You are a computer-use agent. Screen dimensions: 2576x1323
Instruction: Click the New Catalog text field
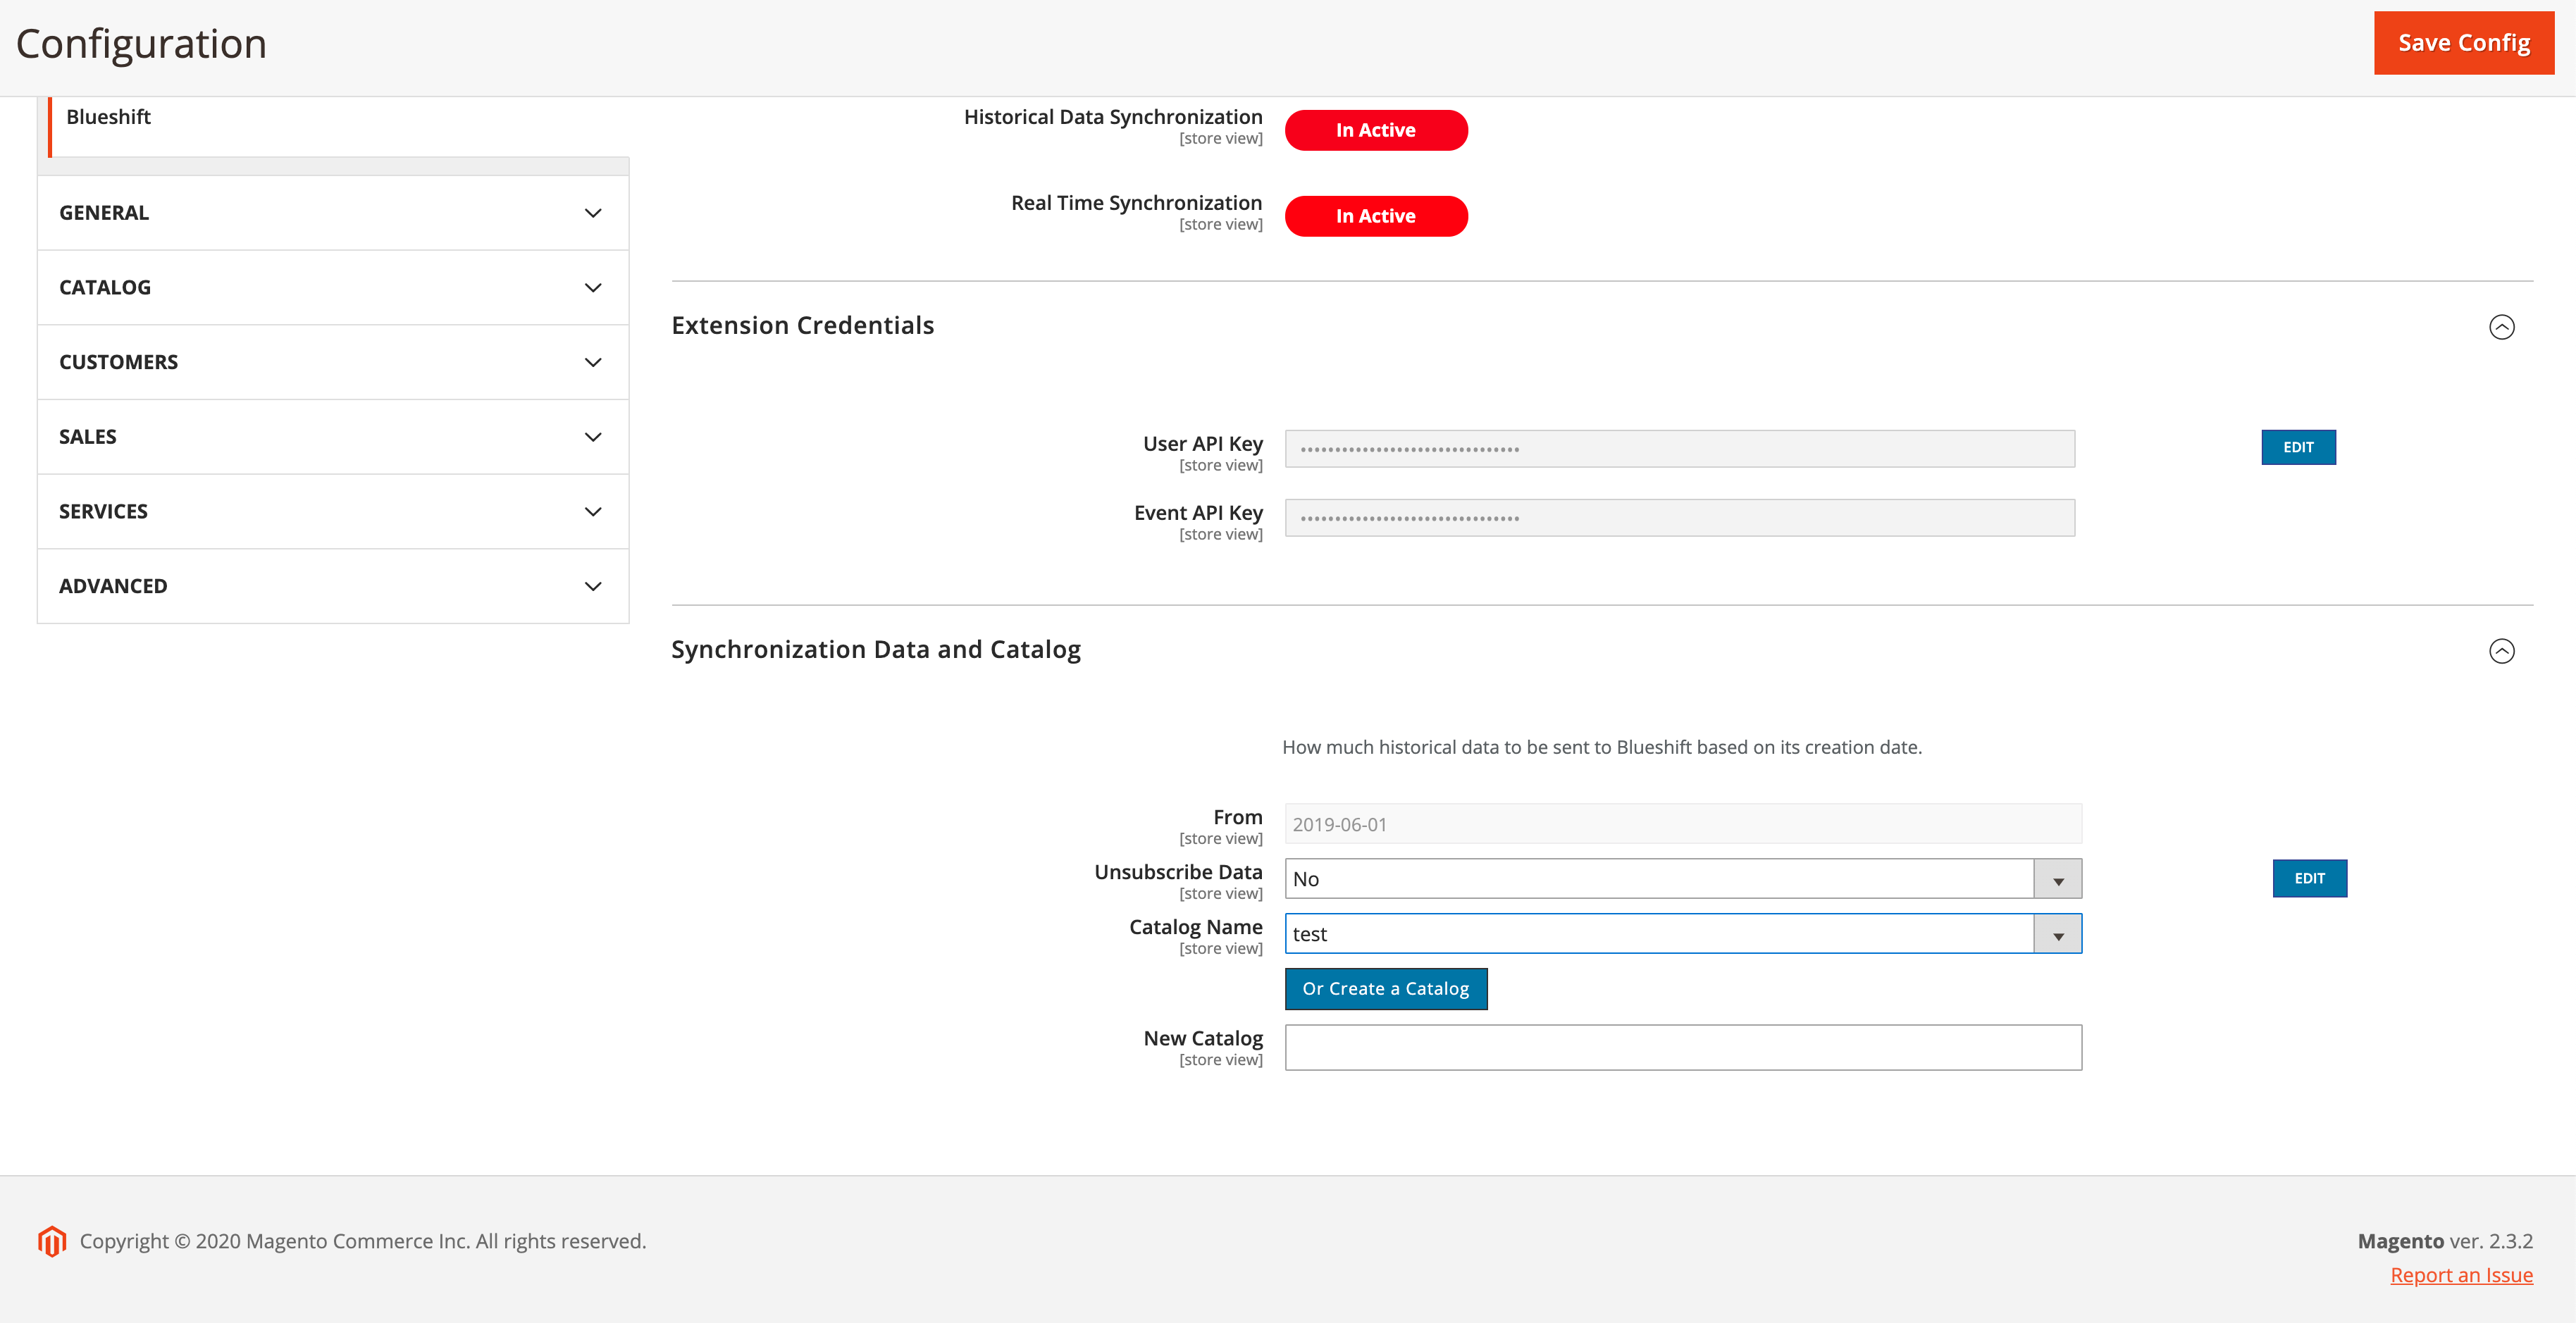click(1683, 1047)
